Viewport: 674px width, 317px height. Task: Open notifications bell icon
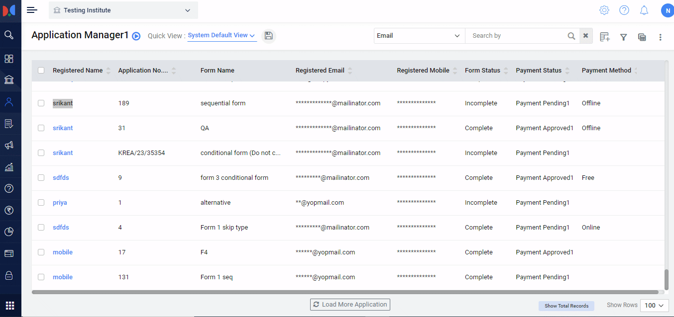tap(644, 10)
